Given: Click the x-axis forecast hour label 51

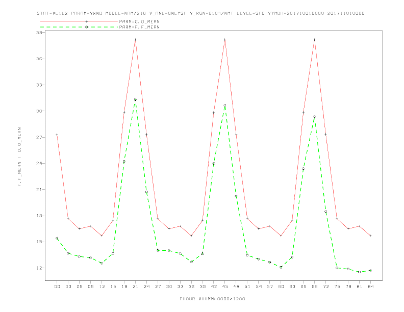Looking at the screenshot, I should 247,287.
